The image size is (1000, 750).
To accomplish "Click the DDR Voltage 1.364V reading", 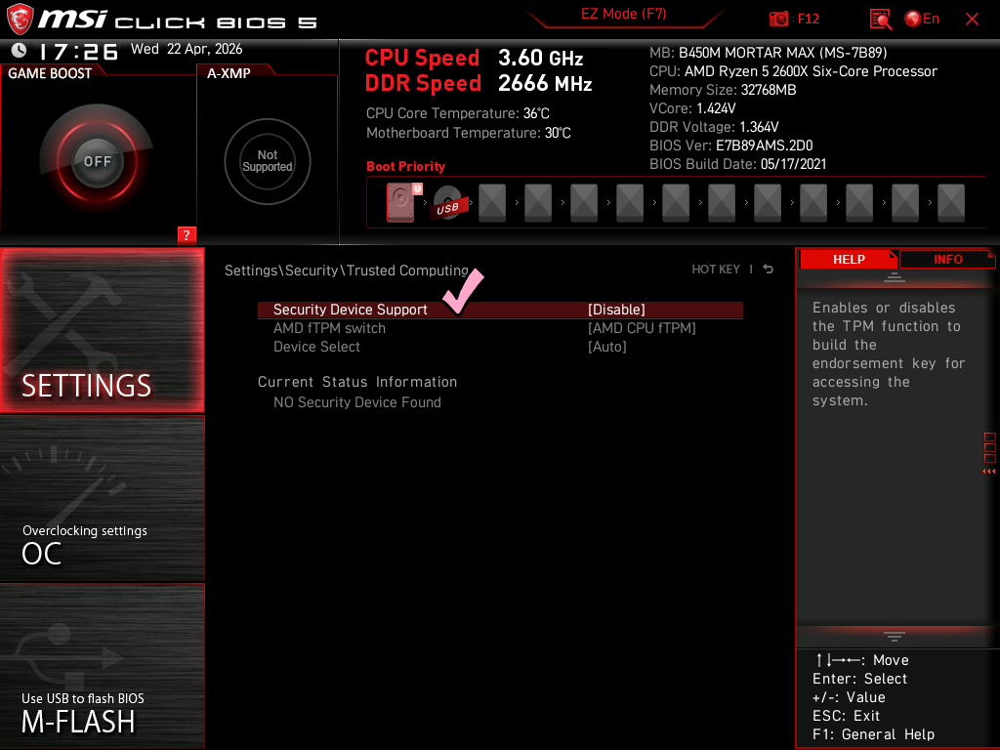I will 714,127.
